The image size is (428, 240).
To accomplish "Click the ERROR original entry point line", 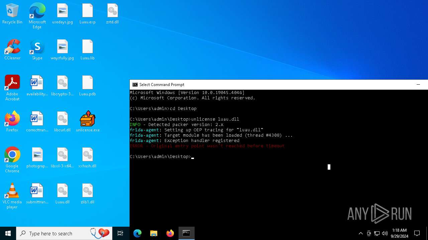I will tap(207, 146).
